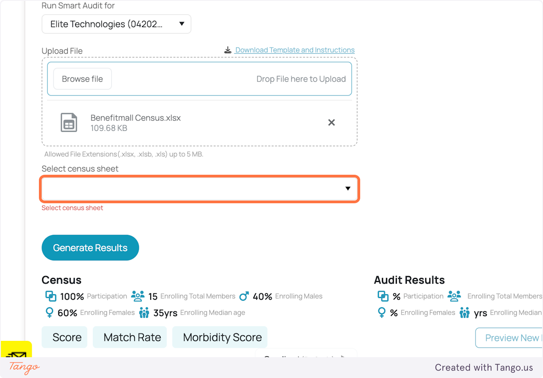Screen dimensions: 543x378
Task: Open the Elite Technologies company dropdown
Action: point(116,24)
